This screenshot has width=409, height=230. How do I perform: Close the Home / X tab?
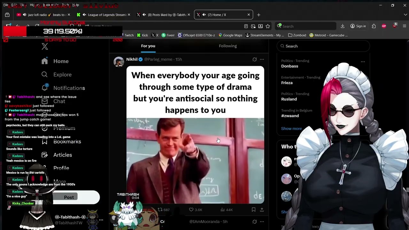click(249, 15)
